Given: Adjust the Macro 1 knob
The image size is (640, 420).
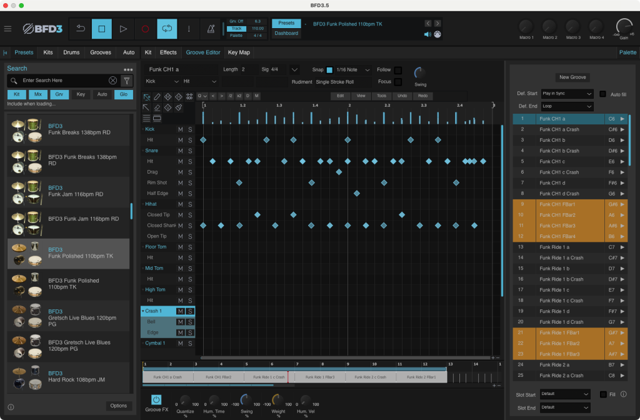Looking at the screenshot, I should (x=526, y=26).
